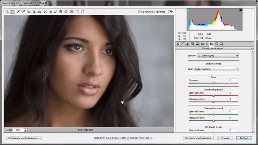Toggle shadow clipping warning in histogram
258x145 pixels.
188,10
